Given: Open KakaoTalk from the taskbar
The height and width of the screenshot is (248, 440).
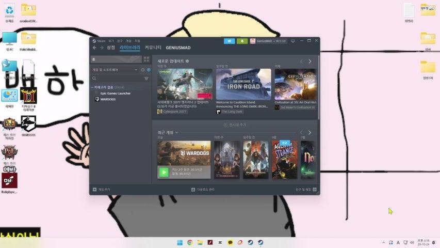Looking at the screenshot, I should click(x=230, y=242).
